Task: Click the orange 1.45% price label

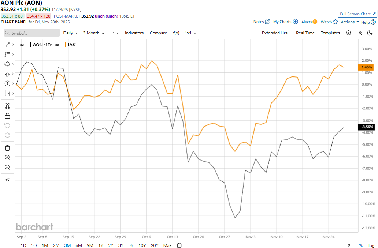Action: [x=366, y=67]
